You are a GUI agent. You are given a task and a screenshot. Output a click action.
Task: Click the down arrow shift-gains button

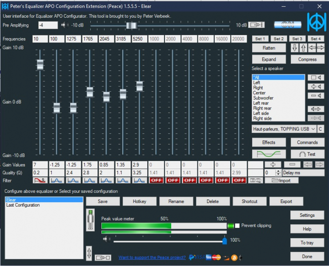[x=295, y=48]
